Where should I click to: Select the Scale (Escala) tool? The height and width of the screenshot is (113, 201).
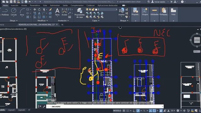(x=39, y=17)
